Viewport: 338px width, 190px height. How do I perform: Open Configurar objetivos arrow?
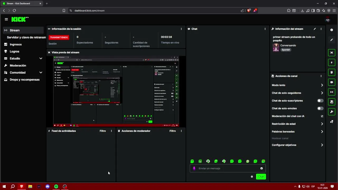tap(322, 145)
